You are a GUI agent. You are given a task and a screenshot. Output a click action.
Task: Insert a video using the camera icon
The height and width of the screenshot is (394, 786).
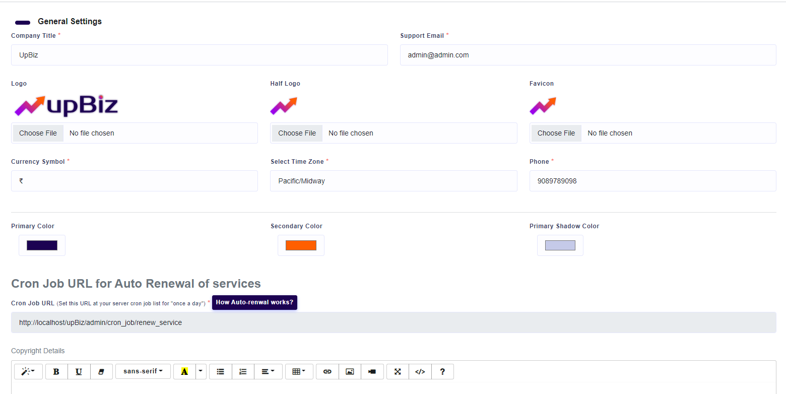[x=372, y=371]
